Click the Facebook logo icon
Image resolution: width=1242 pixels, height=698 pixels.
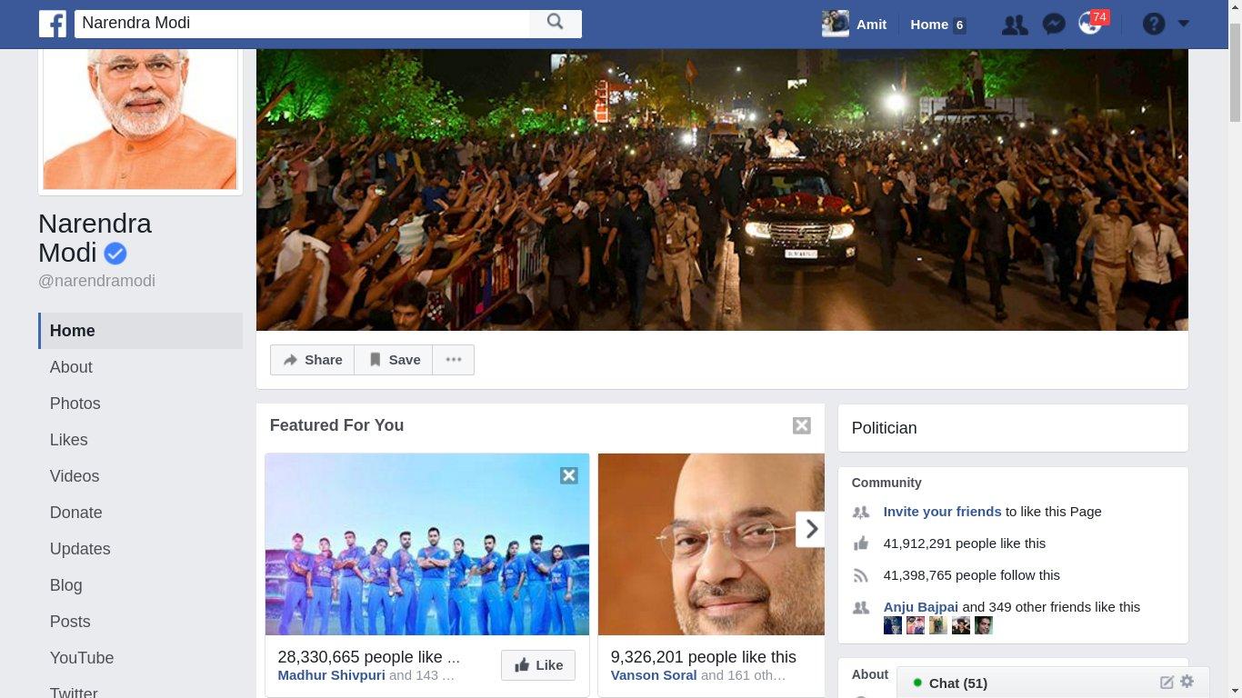tap(53, 24)
